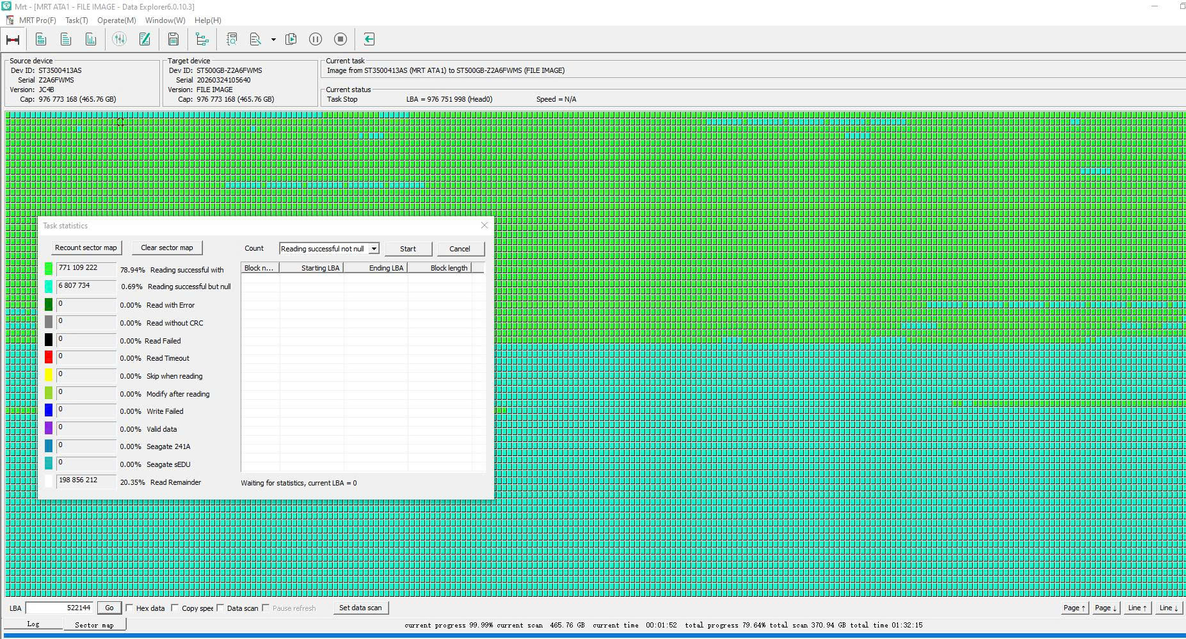
Task: Close the Task statistics dialog
Action: point(484,225)
